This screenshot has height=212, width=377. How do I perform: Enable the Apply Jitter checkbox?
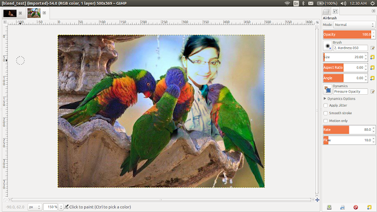tap(326, 105)
